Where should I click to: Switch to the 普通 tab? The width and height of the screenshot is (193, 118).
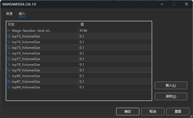coord(9,14)
